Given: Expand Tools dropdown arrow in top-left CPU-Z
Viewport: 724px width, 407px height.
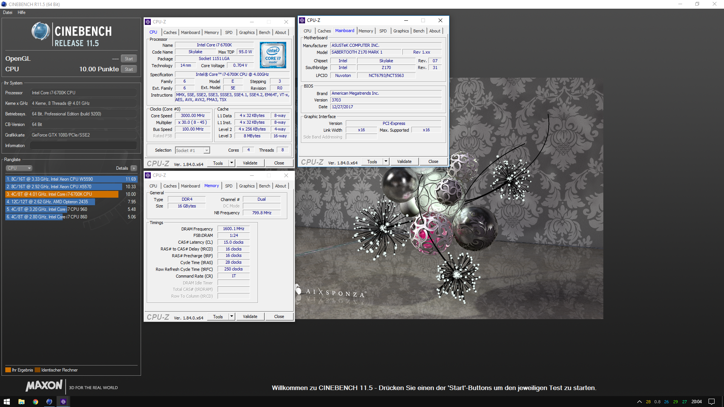Looking at the screenshot, I should [232, 163].
